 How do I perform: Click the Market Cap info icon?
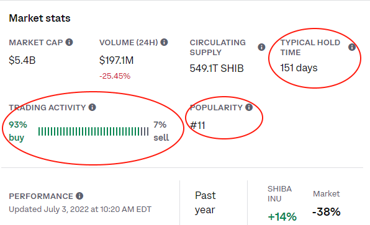69,42
